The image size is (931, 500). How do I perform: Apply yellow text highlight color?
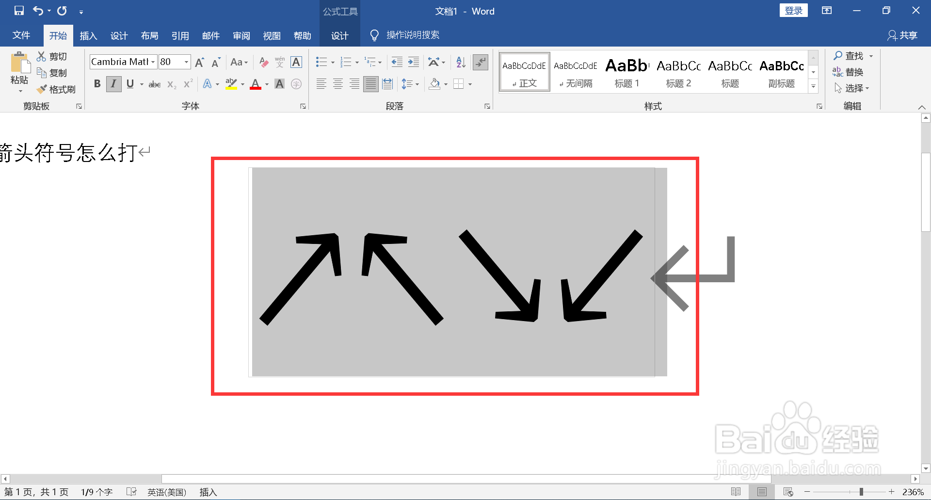pos(232,84)
